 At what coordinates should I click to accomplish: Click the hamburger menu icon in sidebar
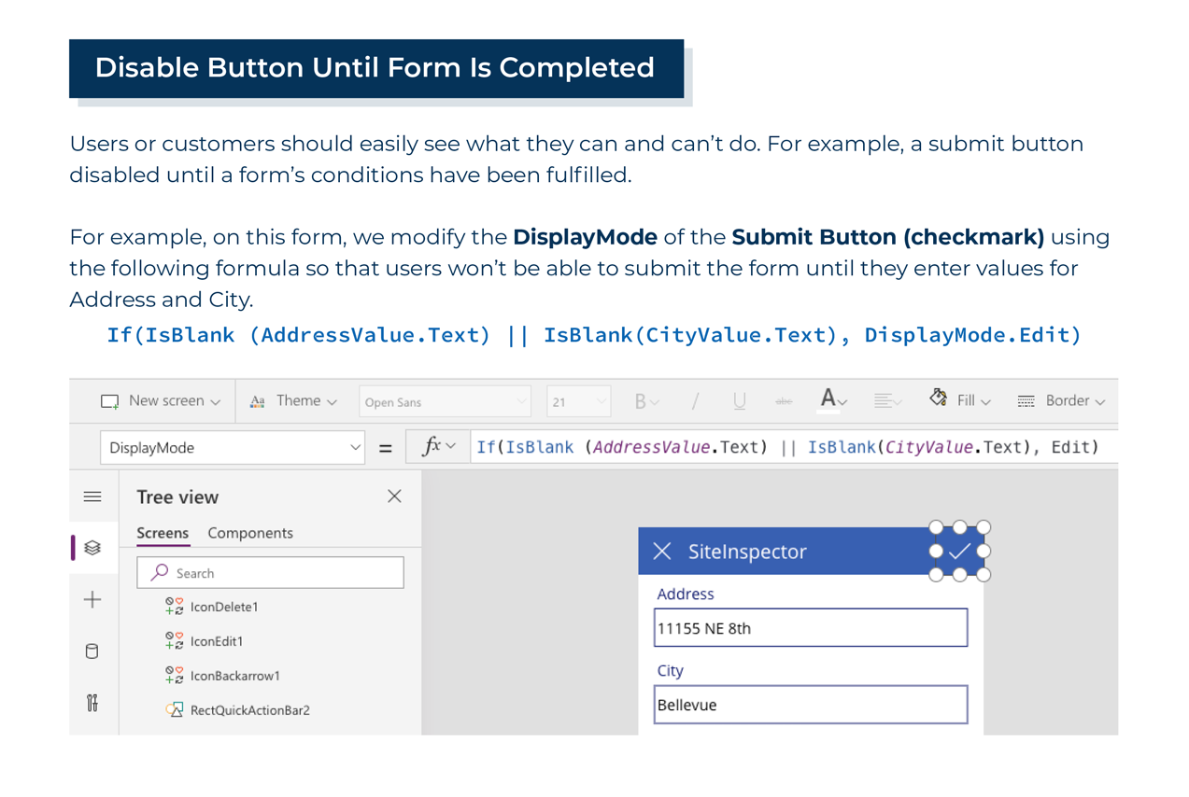(92, 496)
